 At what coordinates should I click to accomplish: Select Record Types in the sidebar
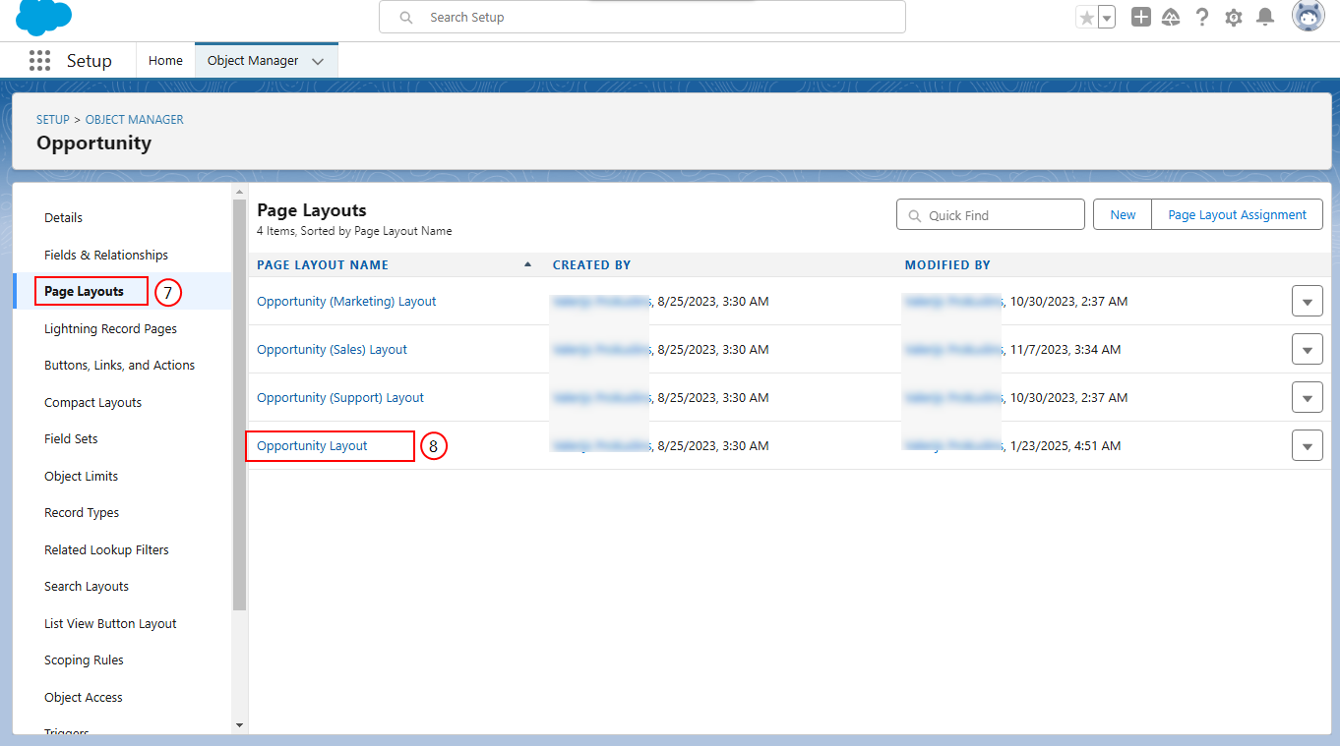pos(82,513)
